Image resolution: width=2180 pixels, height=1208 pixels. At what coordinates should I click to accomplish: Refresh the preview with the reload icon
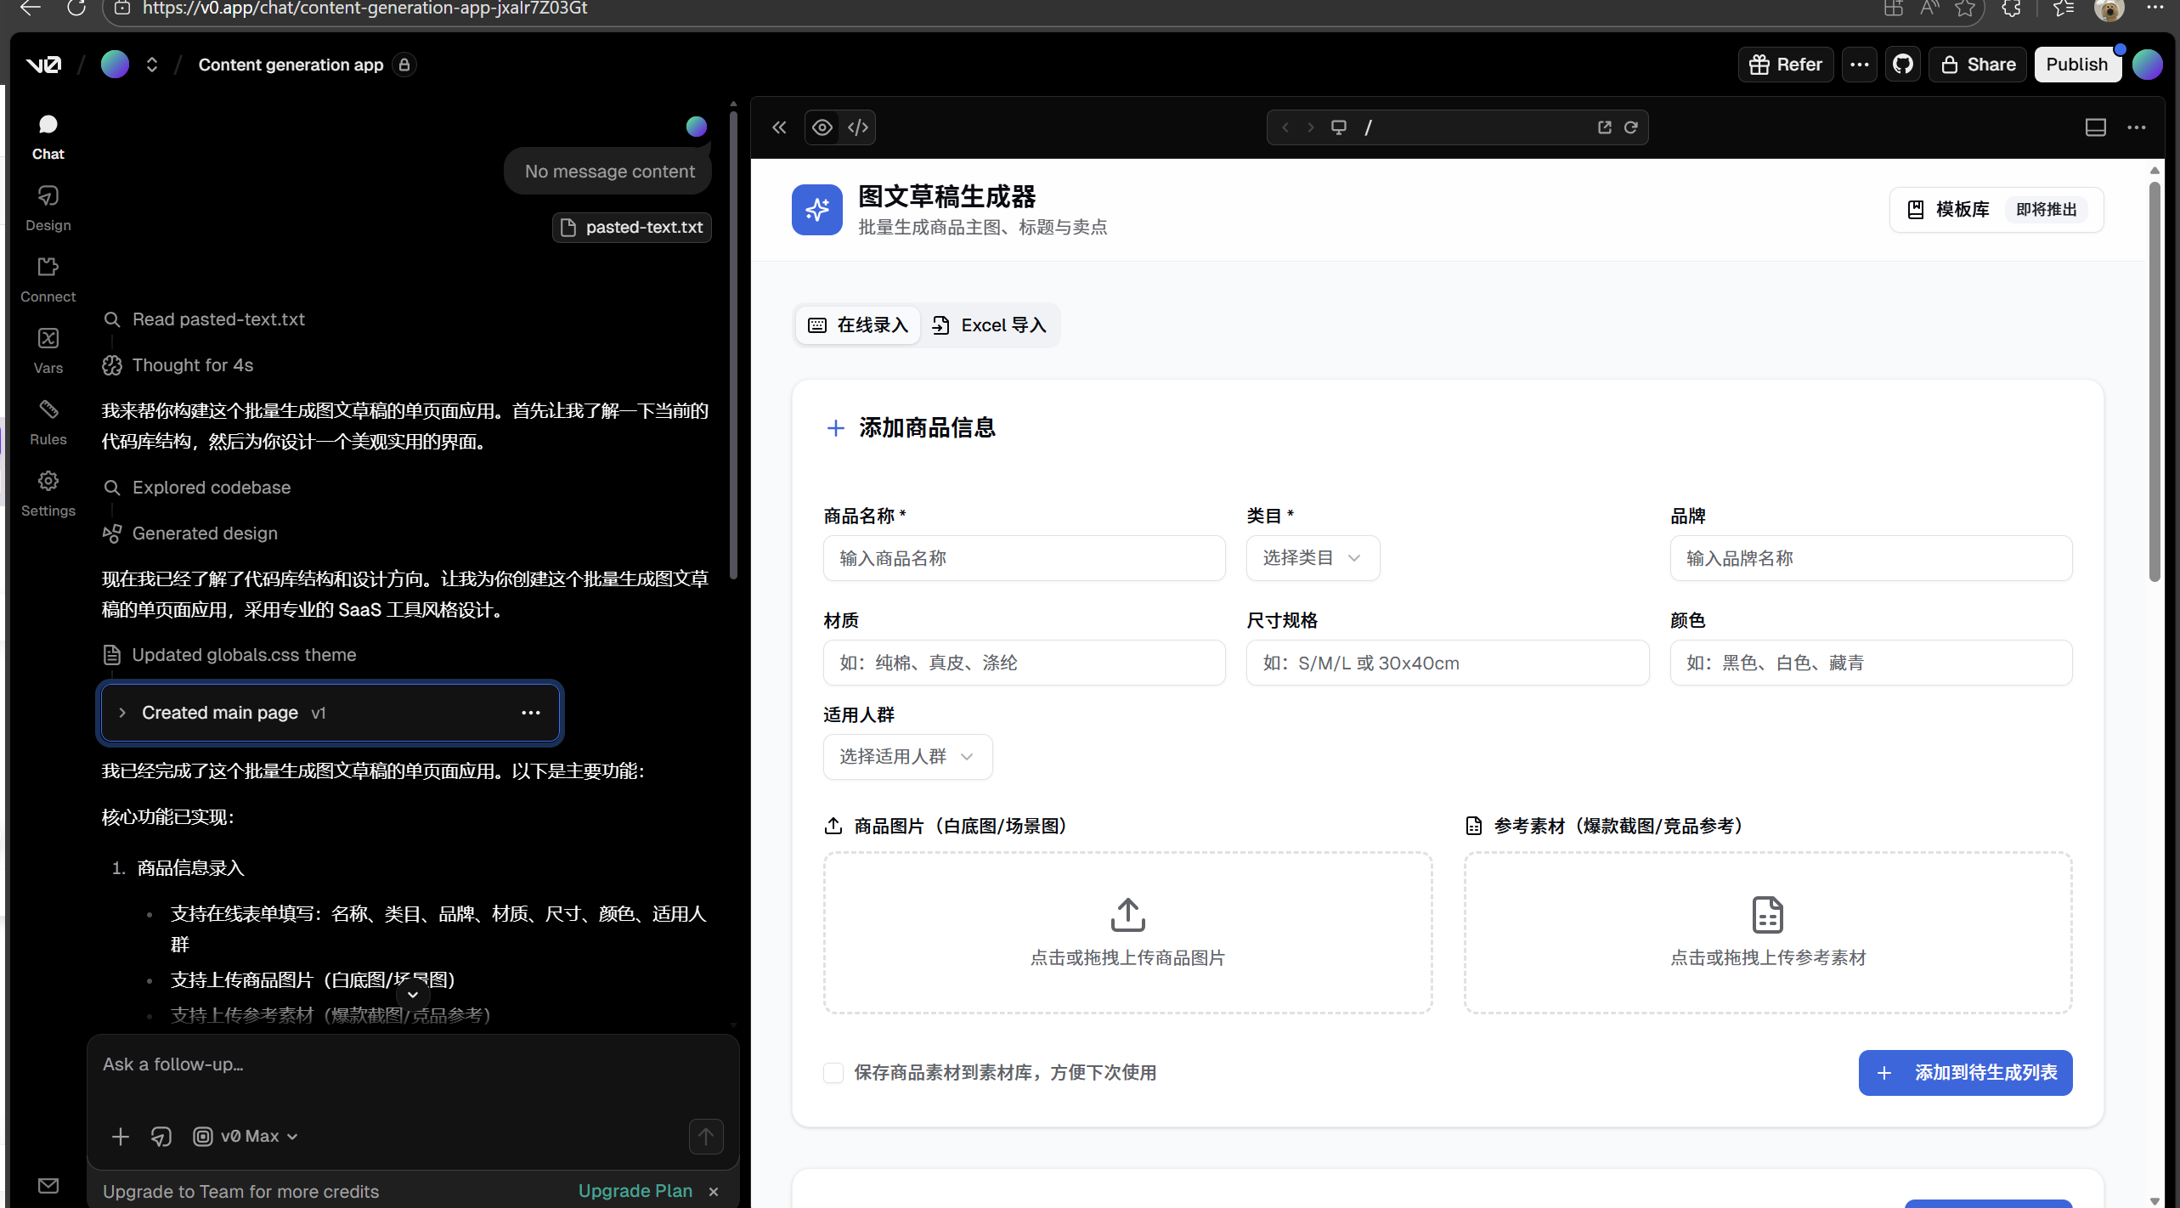pos(1630,127)
